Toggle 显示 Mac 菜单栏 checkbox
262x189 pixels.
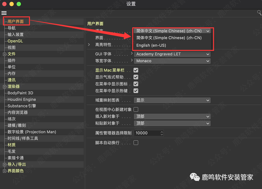point(136,70)
